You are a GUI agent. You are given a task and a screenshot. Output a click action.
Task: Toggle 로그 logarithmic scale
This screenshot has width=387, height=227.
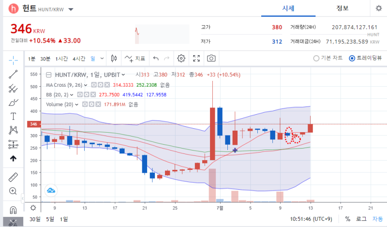(x=361, y=219)
